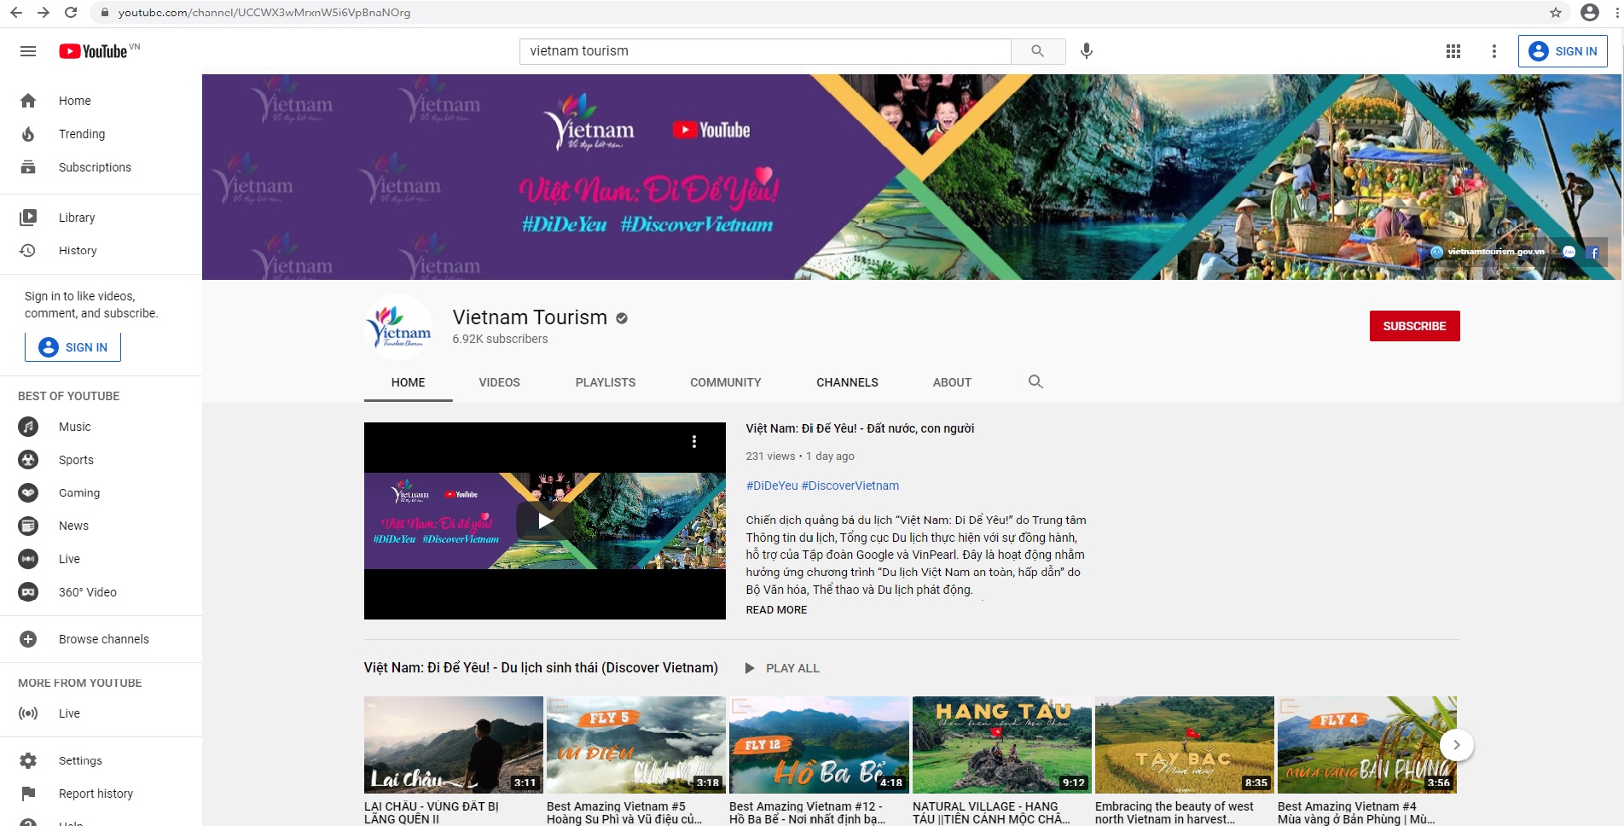The width and height of the screenshot is (1624, 826).
Task: Open Settings gear in sidebar
Action: 101,760
